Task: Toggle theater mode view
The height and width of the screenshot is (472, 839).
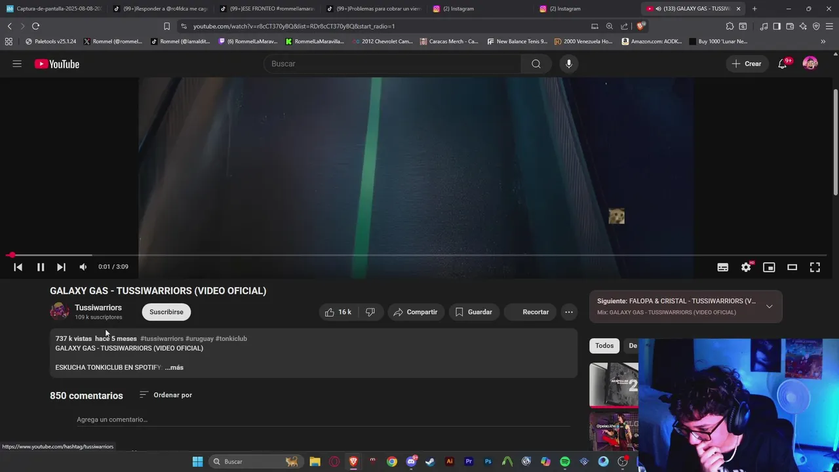Action: point(792,267)
